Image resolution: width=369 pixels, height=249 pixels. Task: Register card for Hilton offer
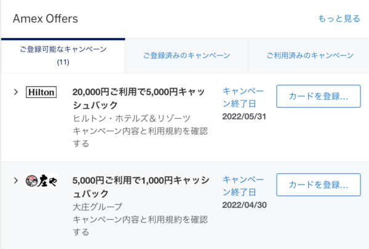click(x=319, y=97)
